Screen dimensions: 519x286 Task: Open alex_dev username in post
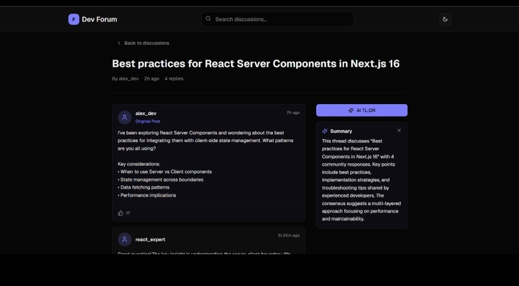[x=146, y=113]
